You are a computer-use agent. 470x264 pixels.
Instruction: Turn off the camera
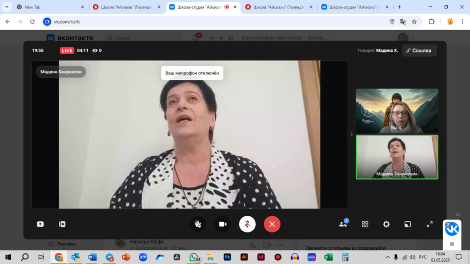[223, 224]
